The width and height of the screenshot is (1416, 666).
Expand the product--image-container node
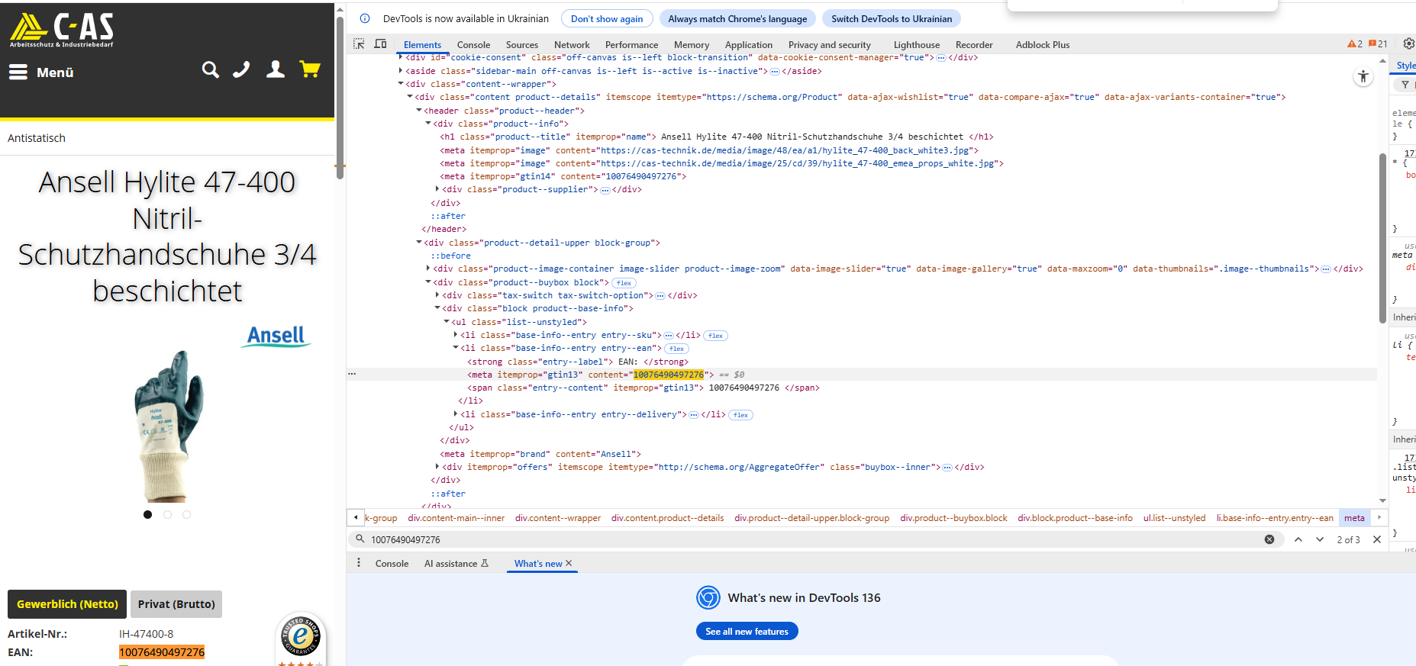(428, 269)
